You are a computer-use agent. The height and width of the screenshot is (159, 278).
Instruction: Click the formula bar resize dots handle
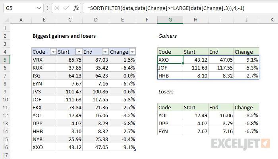coord(48,8)
